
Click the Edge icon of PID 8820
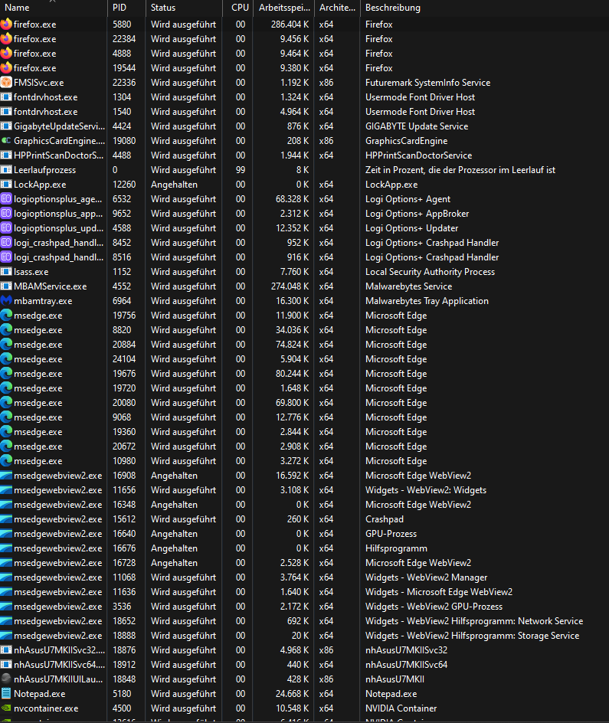pos(6,330)
